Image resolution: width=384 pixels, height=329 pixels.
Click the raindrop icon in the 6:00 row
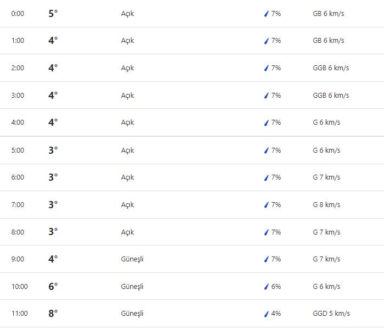(x=266, y=177)
